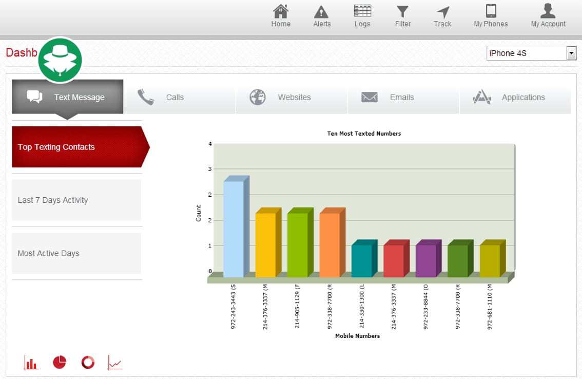
Task: Open My Phones in top navigation
Action: (491, 11)
